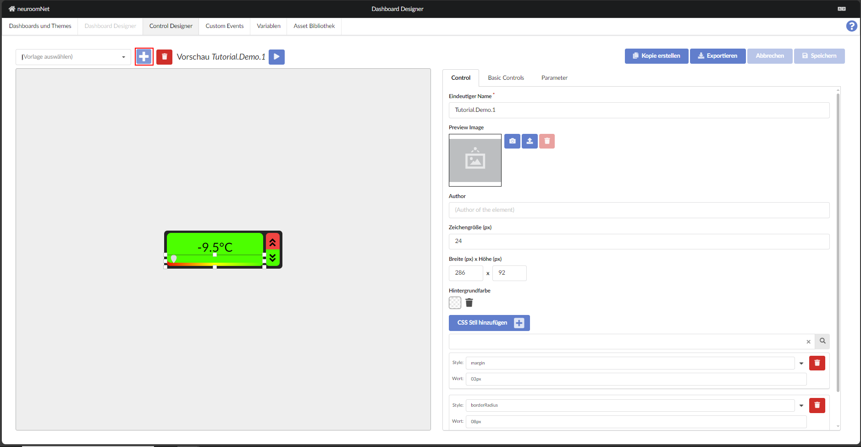The image size is (861, 447).
Task: Open the Custom Events tab
Action: coord(225,26)
